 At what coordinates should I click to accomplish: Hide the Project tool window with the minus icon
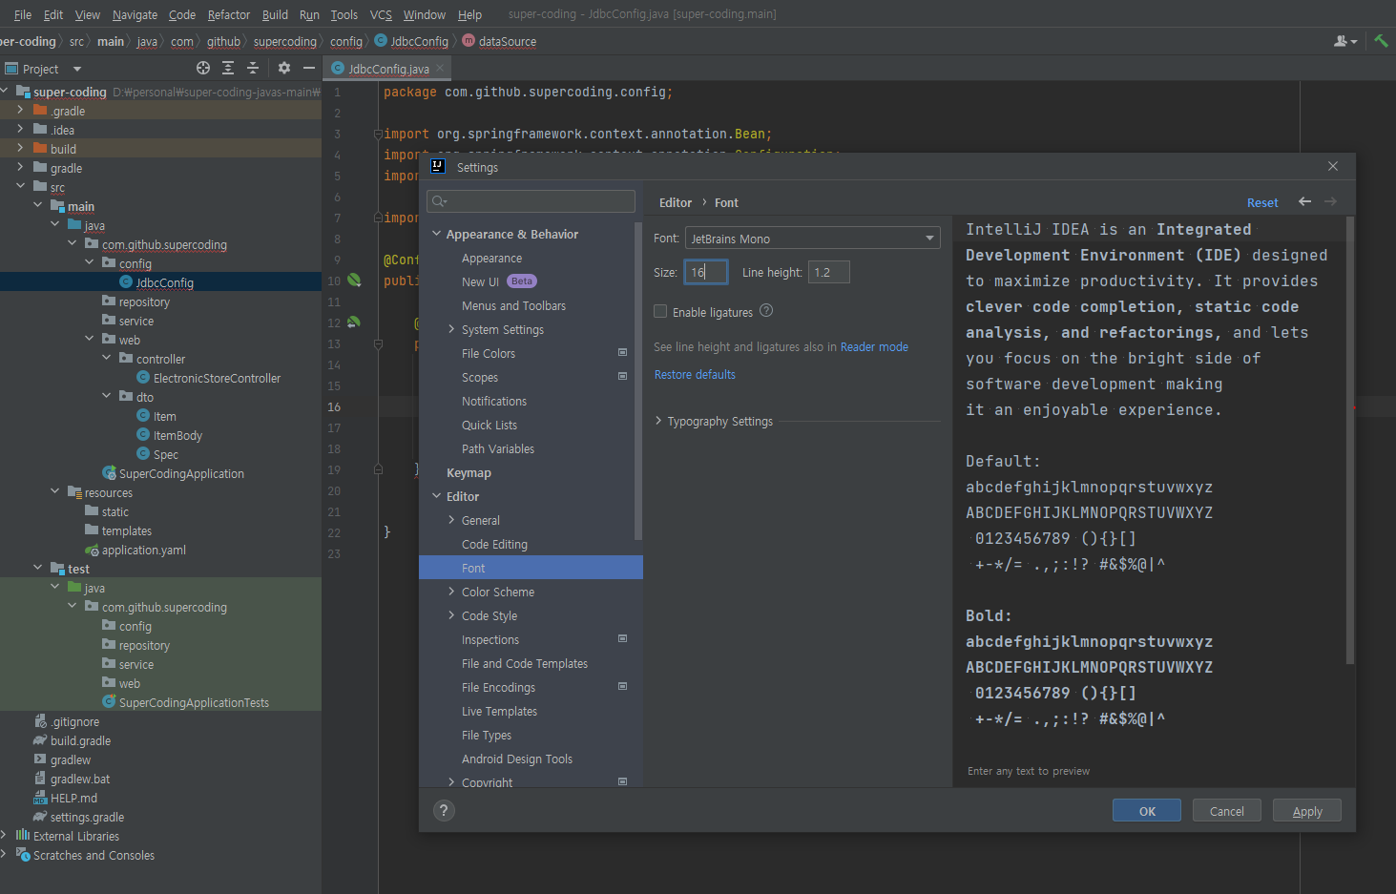[x=309, y=68]
